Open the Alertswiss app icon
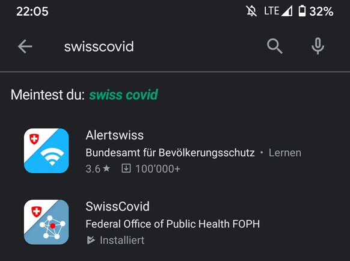This screenshot has height=261, width=350. pos(46,151)
